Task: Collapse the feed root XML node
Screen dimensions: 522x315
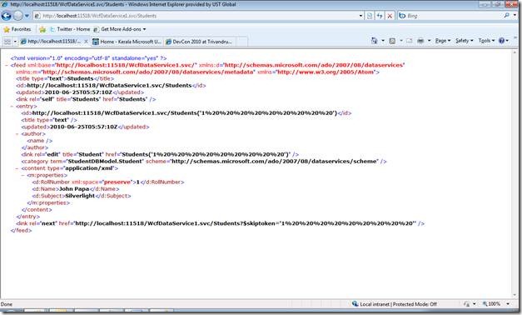Action: point(7,65)
